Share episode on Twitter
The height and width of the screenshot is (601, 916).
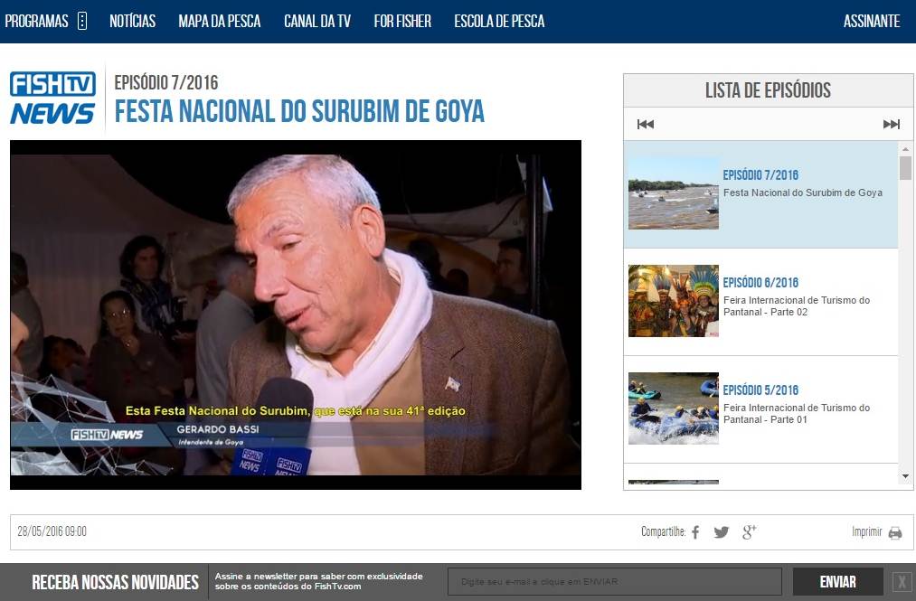(x=721, y=532)
